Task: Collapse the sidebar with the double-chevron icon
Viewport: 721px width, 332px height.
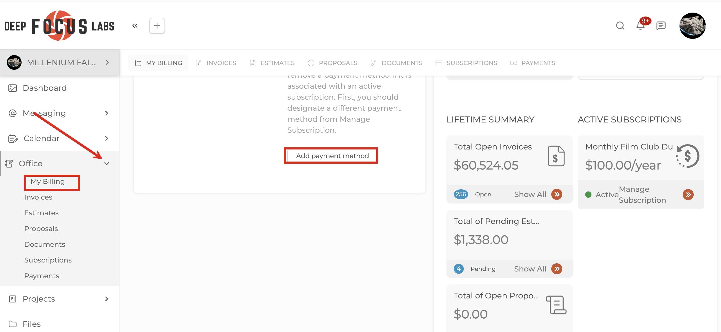Action: [135, 26]
